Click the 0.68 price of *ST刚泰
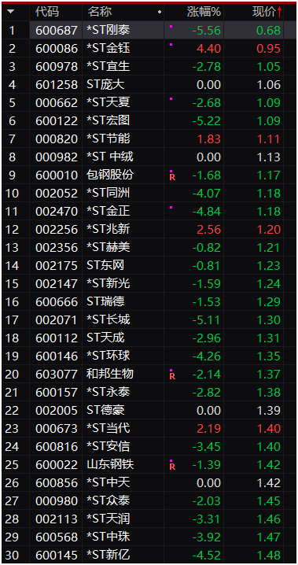This screenshot has height=565, width=298. point(268,30)
